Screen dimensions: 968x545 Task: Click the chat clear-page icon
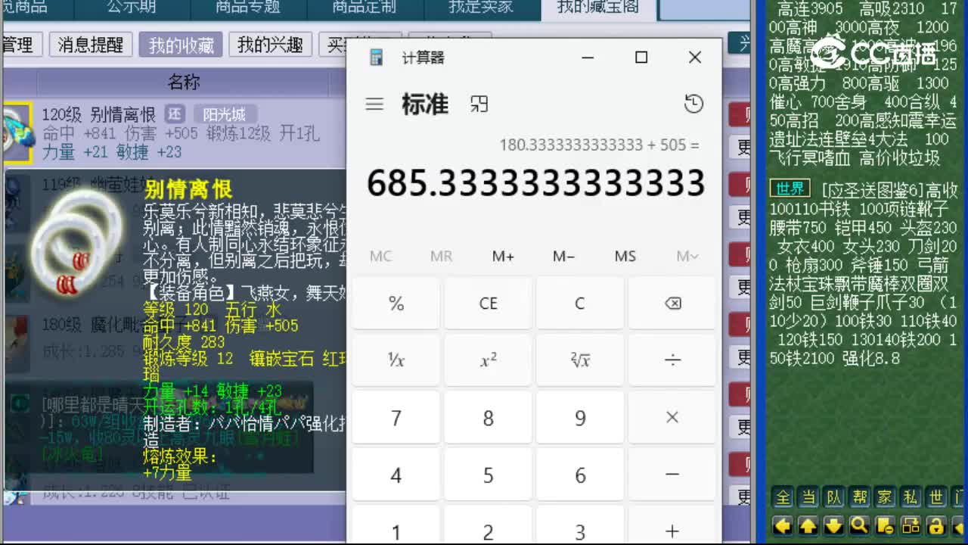coord(886,525)
